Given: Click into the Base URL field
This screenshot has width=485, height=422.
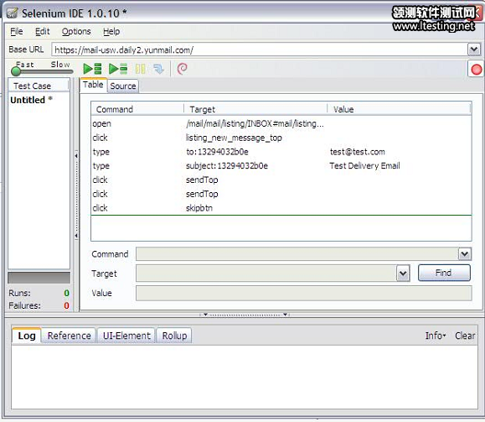Looking at the screenshot, I should coord(259,49).
